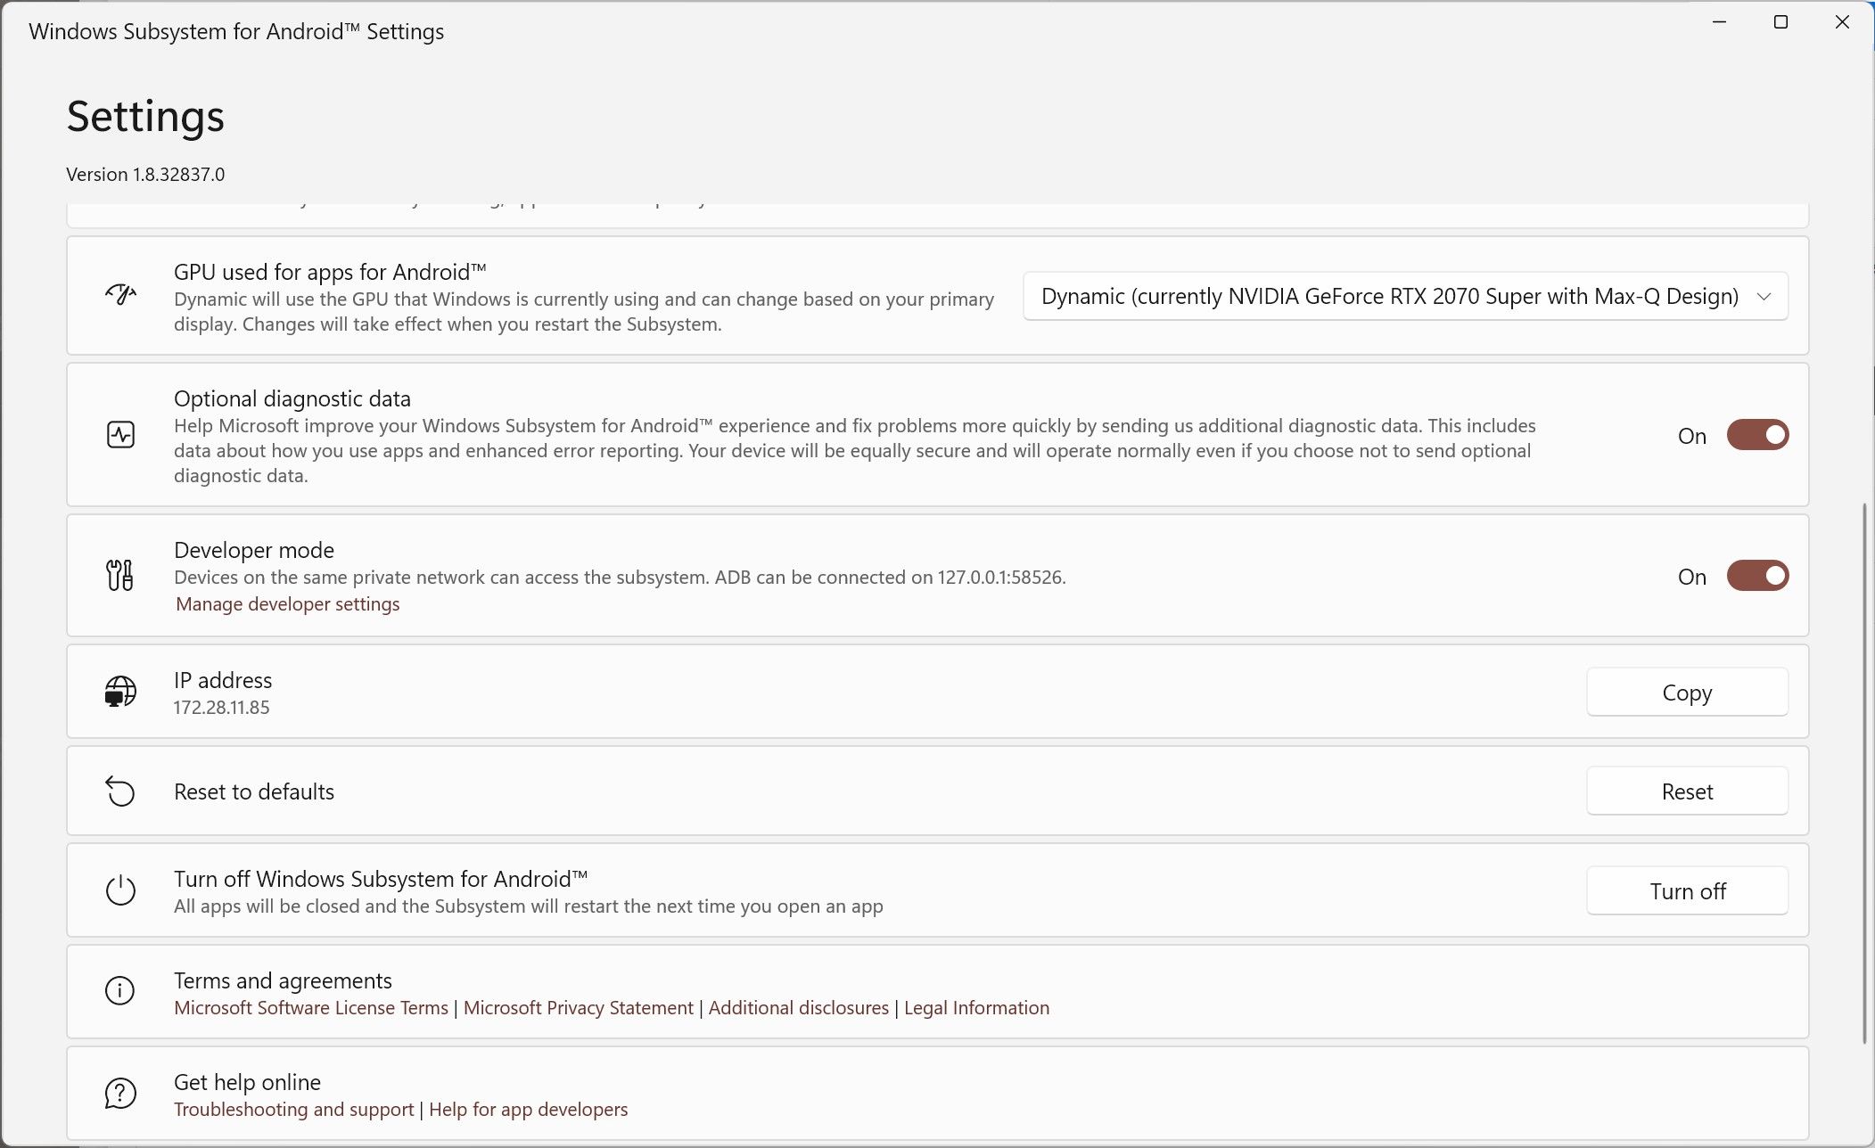Click the turn off power icon
This screenshot has height=1148, width=1875.
click(x=119, y=890)
